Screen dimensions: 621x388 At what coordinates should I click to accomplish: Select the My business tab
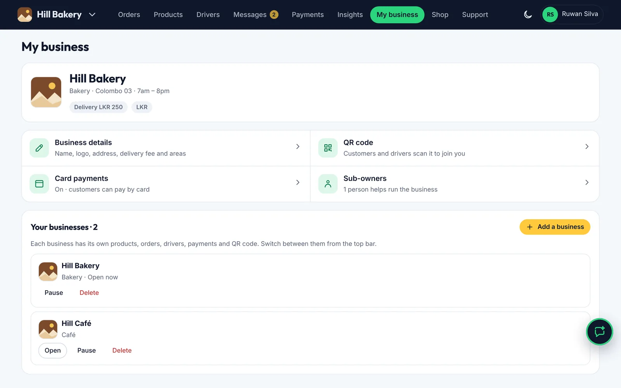coord(397,15)
